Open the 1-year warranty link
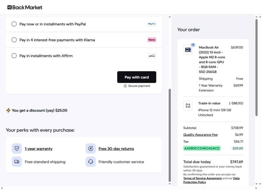This screenshot has width=262, height=190. click(38, 149)
